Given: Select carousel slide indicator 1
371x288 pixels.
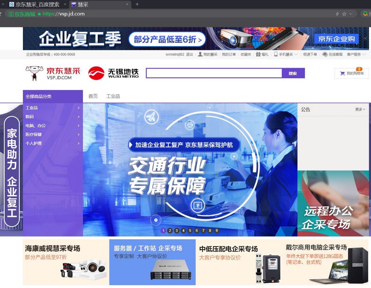Looking at the screenshot, I should click(x=163, y=230).
